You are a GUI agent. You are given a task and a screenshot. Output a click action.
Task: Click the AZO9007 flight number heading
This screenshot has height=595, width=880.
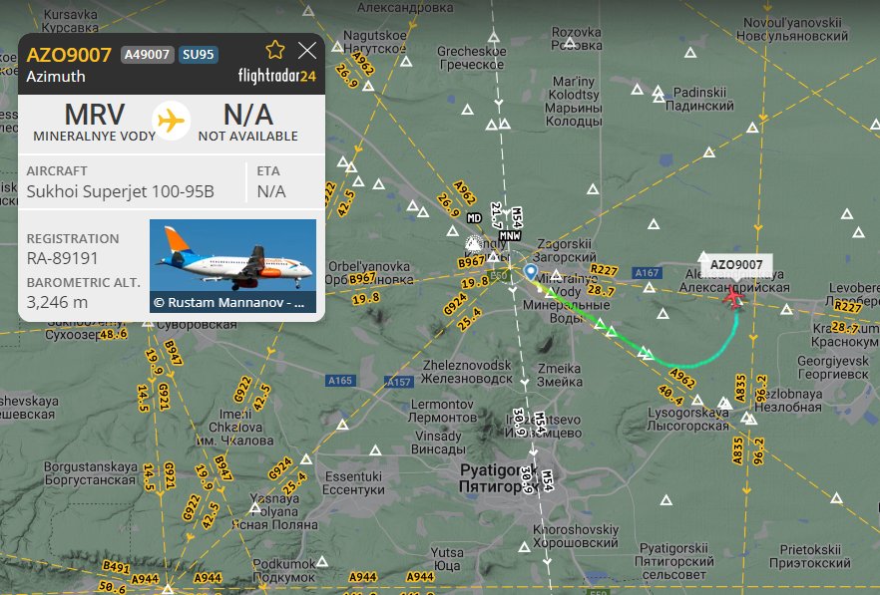(69, 55)
